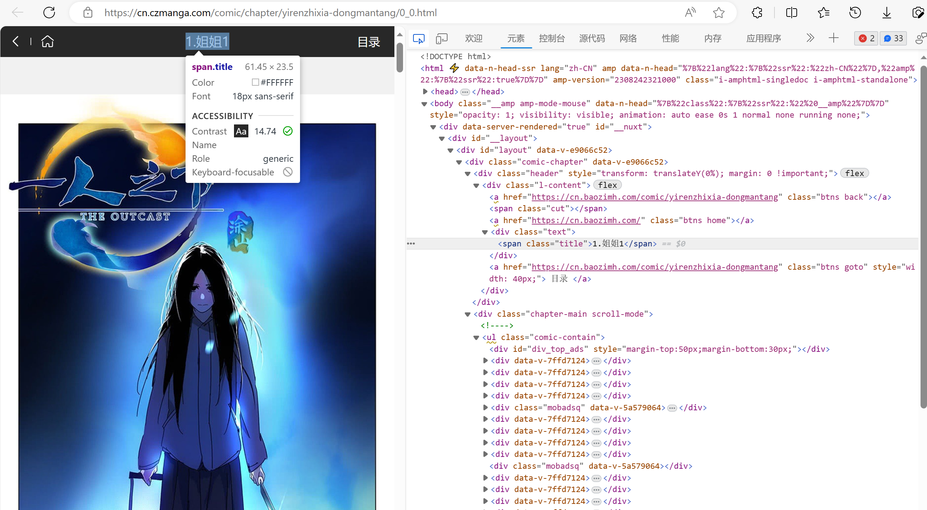This screenshot has width=927, height=510.
Task: Click the browser address bar URL
Action: pyautogui.click(x=270, y=13)
